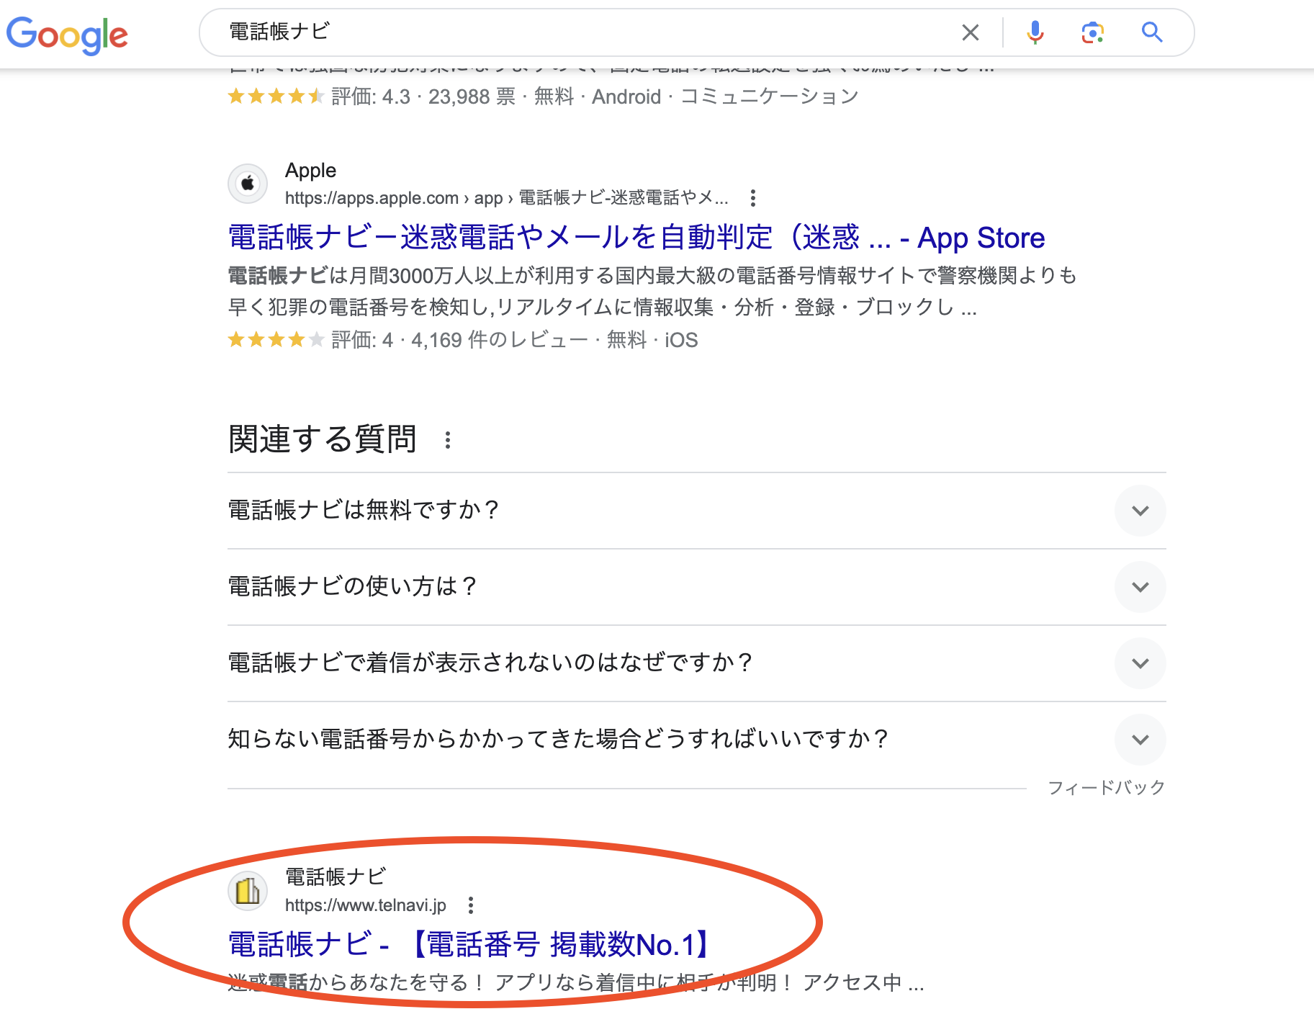Open three-dot menu beside Apple result URL

click(x=752, y=198)
